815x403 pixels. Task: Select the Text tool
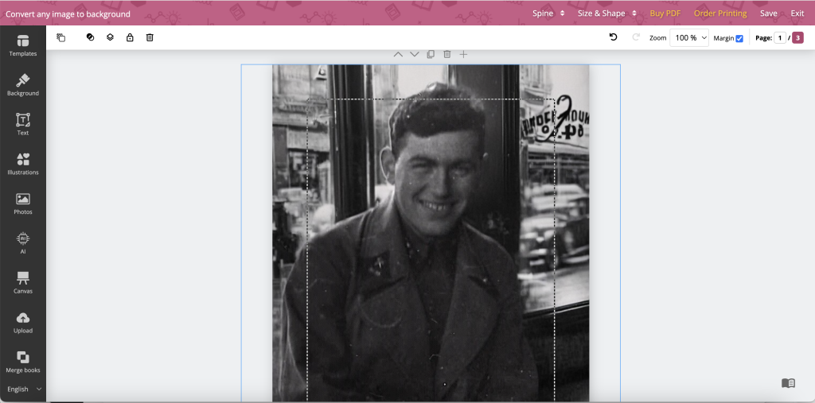tap(23, 124)
